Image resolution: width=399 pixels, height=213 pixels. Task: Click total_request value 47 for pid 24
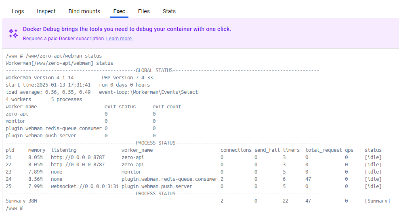[308, 179]
